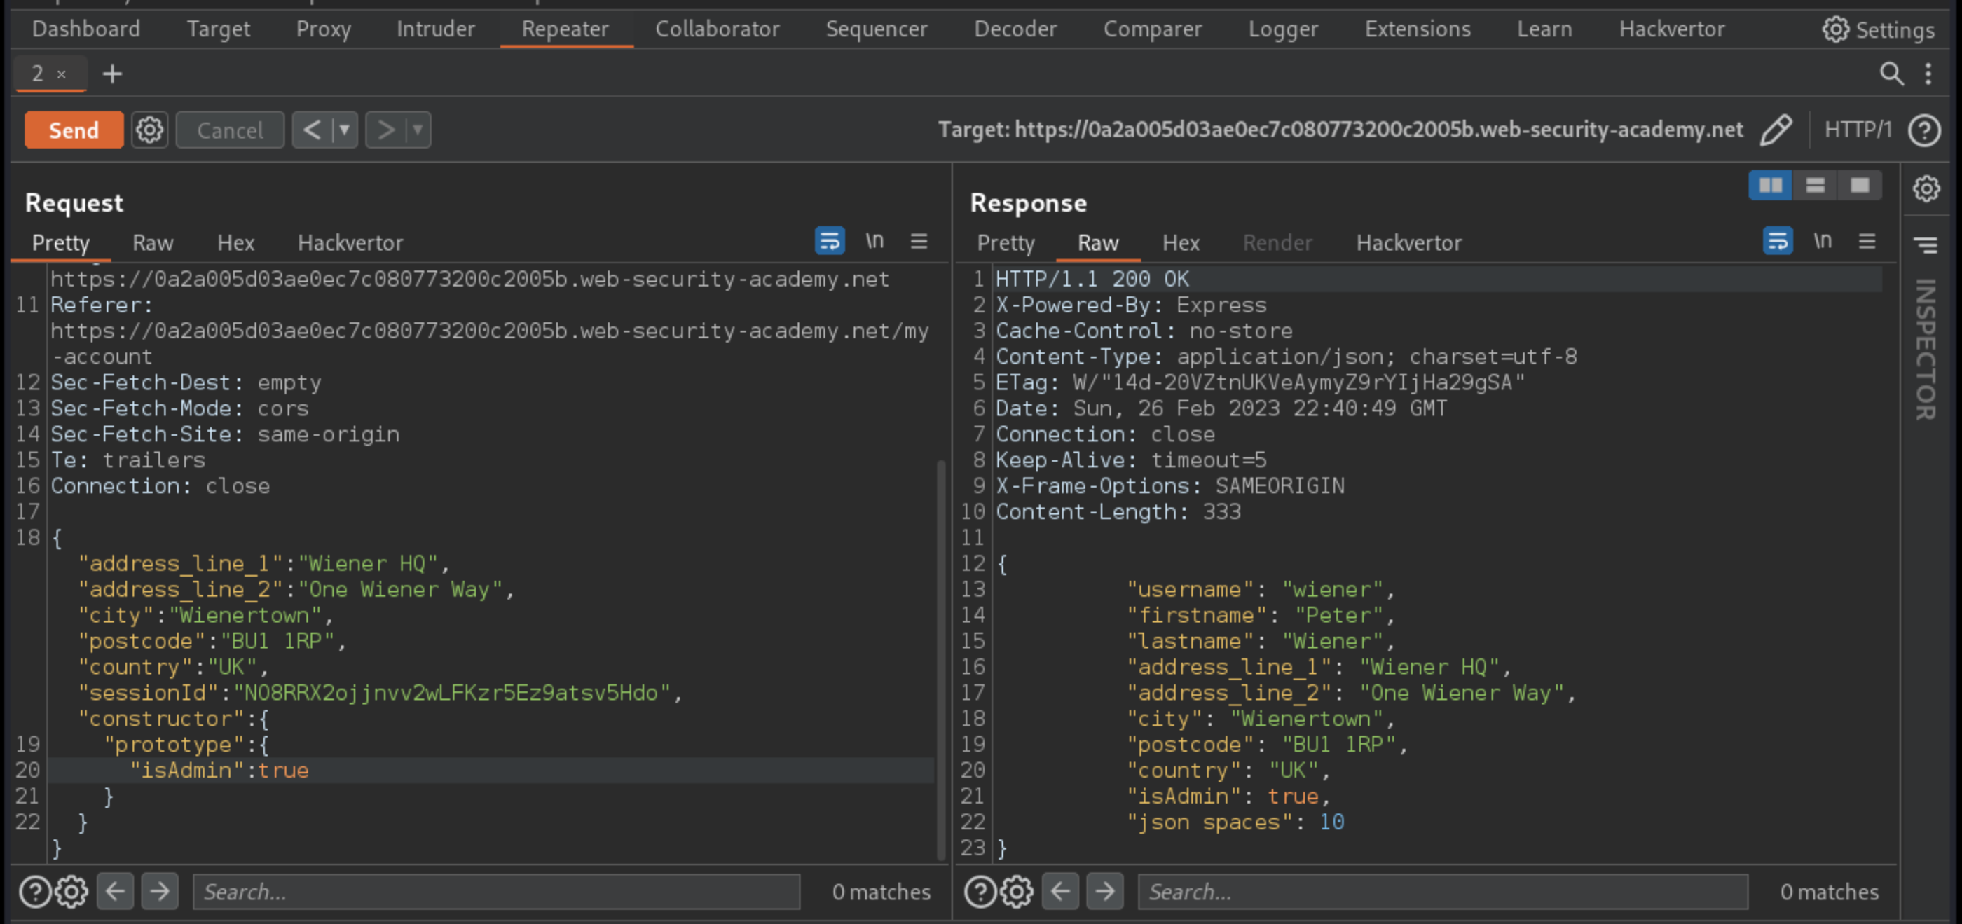
Task: Toggle HTTP/1 protocol selector
Action: [x=1857, y=130]
